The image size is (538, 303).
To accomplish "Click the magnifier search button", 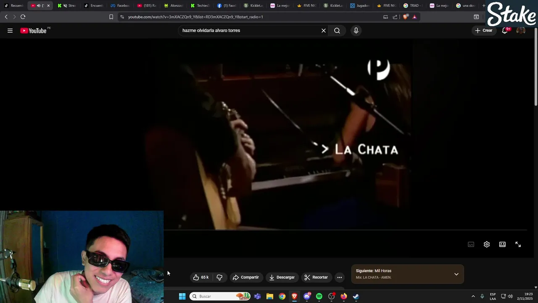I will pyautogui.click(x=337, y=30).
